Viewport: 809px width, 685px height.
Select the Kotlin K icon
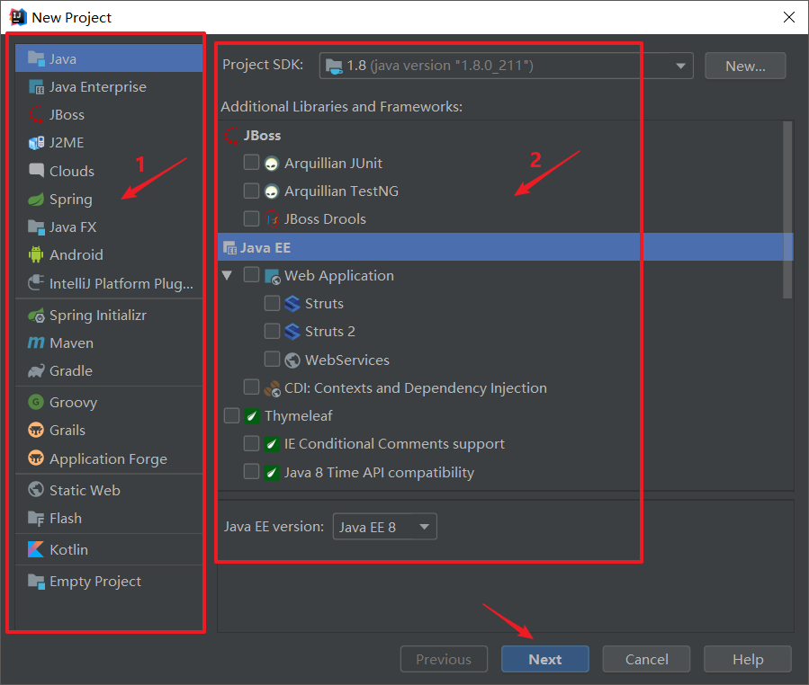36,549
